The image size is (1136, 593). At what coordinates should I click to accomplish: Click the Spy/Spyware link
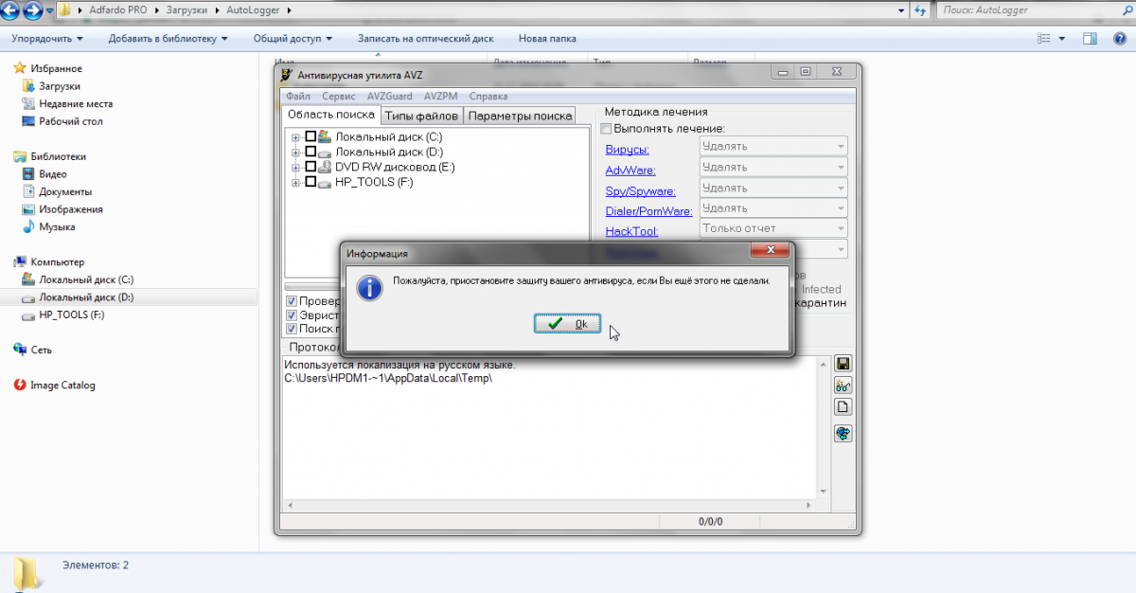tap(641, 191)
